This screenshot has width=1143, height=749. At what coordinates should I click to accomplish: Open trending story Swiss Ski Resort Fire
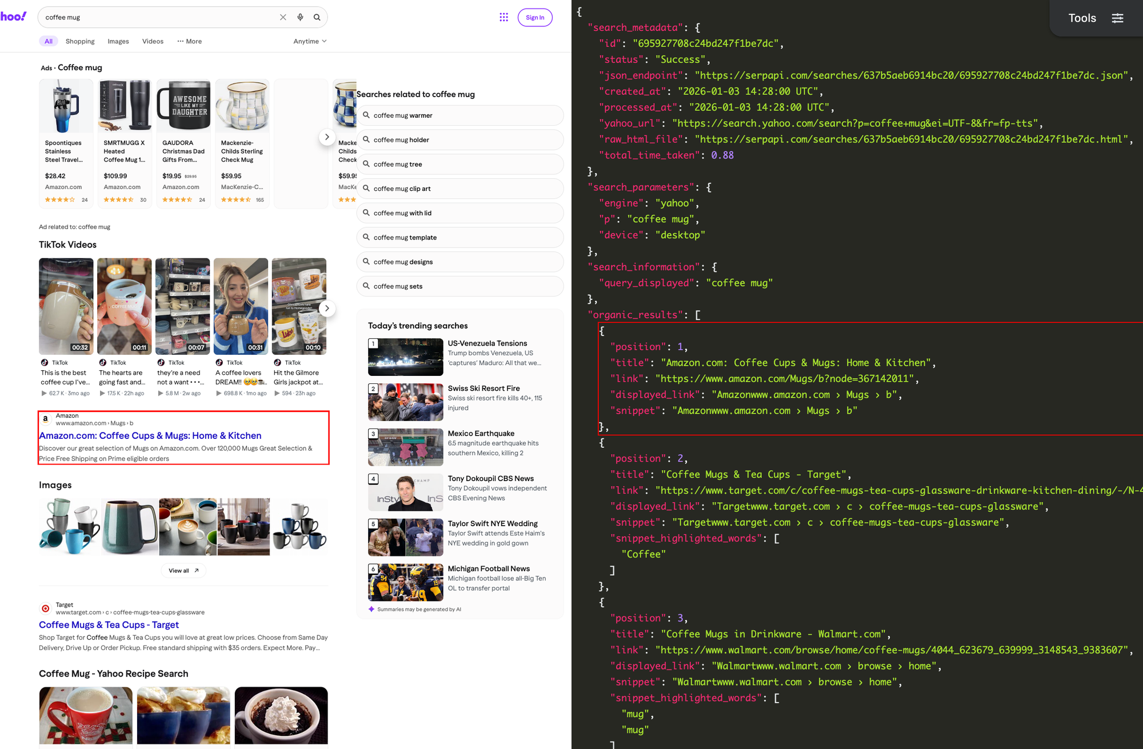(x=483, y=388)
